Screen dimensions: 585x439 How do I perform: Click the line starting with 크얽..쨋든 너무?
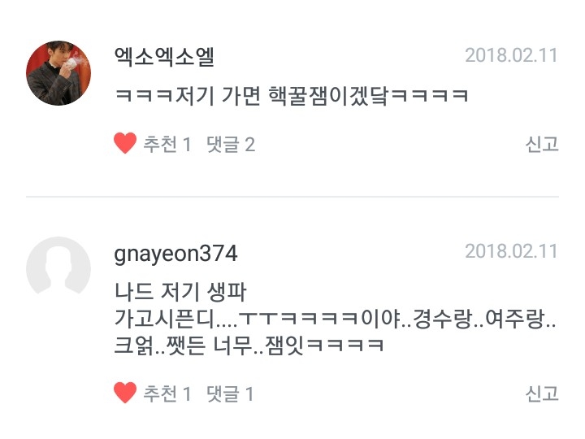point(249,346)
